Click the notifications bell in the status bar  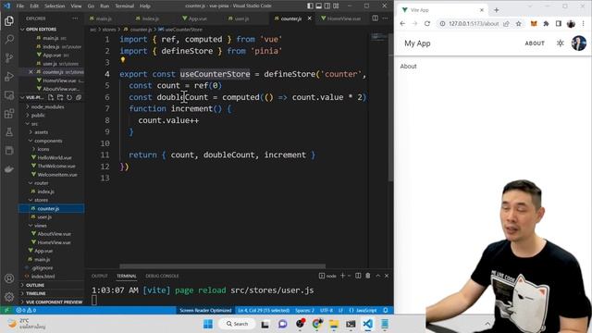386,310
